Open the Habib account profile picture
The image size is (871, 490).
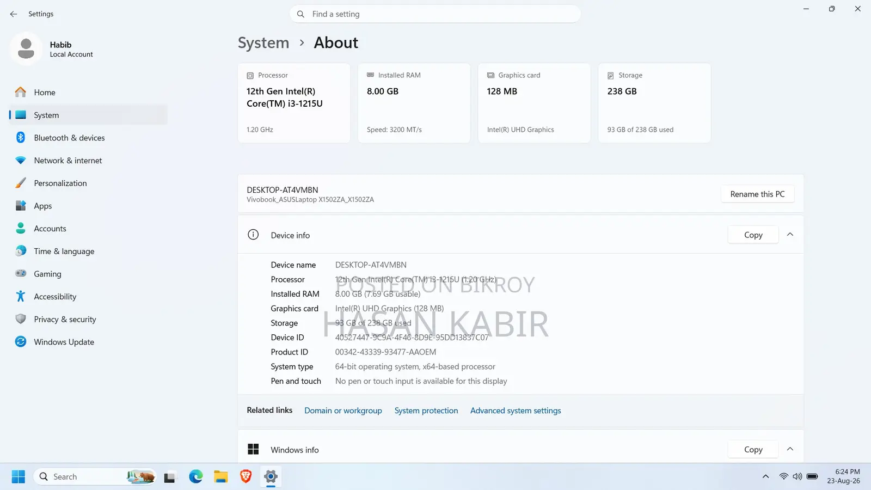26,49
